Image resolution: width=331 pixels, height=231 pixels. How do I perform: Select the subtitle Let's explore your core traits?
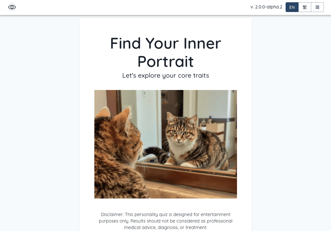pyautogui.click(x=165, y=75)
